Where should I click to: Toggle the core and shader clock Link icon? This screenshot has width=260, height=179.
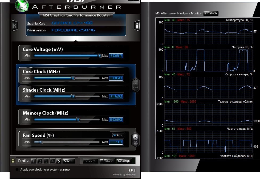[136, 85]
